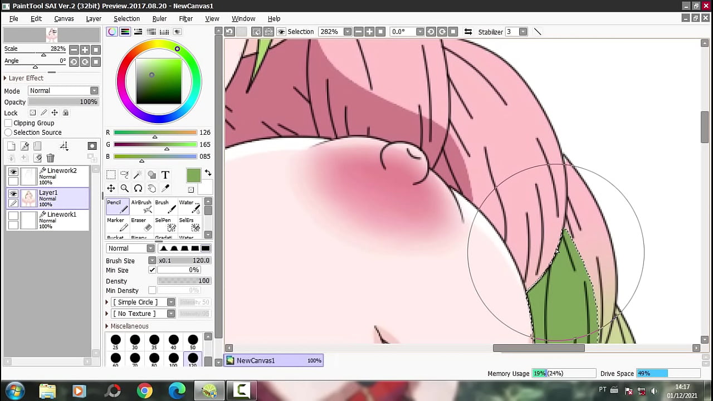Open the layer blending Mode dropdown
The width and height of the screenshot is (713, 401).
click(63, 91)
